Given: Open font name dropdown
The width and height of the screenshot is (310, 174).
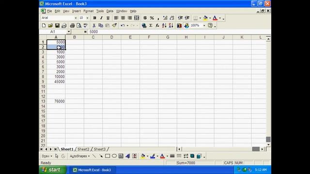Looking at the screenshot, I should 76,18.
